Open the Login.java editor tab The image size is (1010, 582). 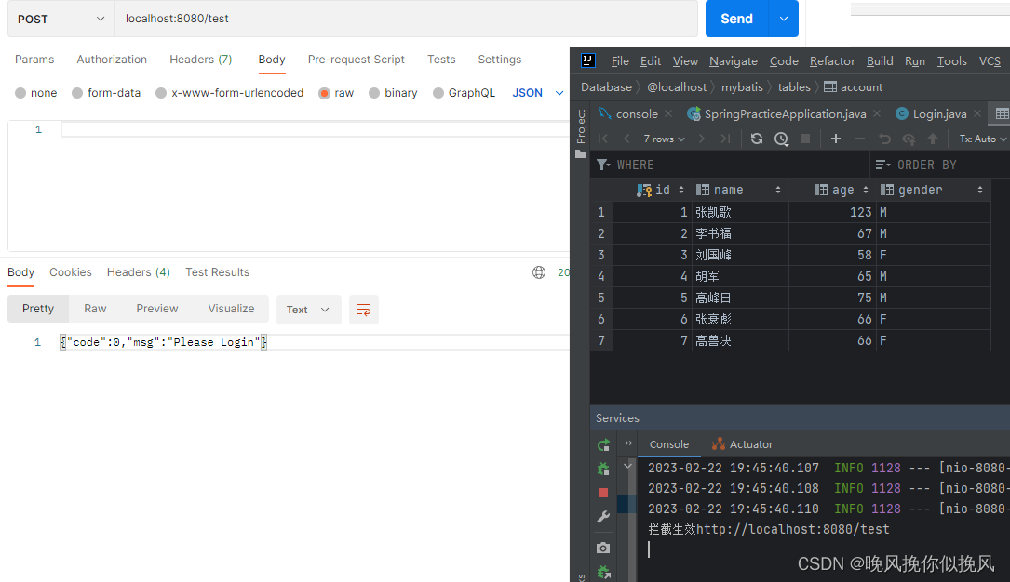(x=939, y=113)
